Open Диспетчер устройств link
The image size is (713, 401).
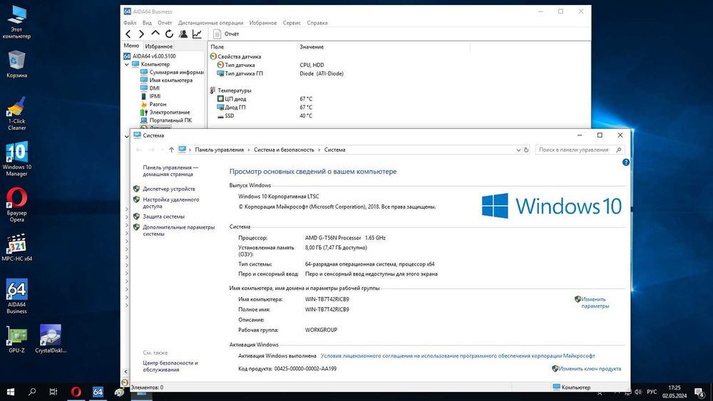click(169, 189)
